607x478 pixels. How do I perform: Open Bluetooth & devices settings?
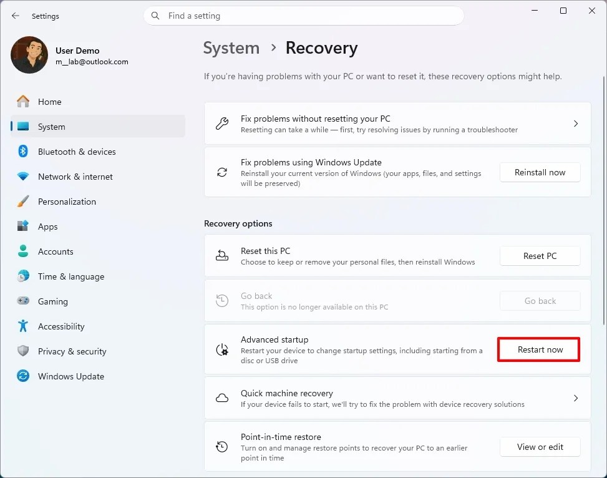click(x=98, y=152)
